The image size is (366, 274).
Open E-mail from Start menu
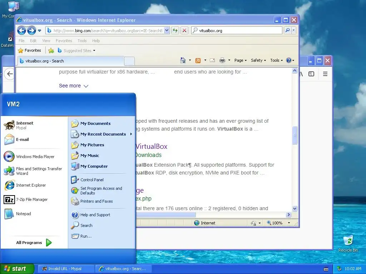coord(35,139)
